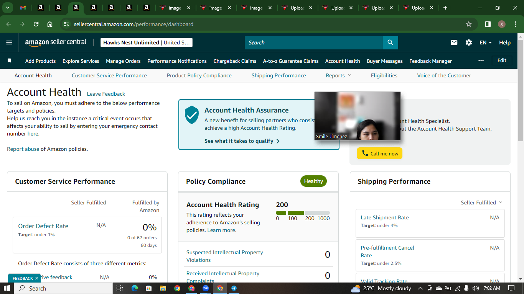Click the microphone tray icon
Image resolution: width=524 pixels, height=294 pixels.
(466, 288)
